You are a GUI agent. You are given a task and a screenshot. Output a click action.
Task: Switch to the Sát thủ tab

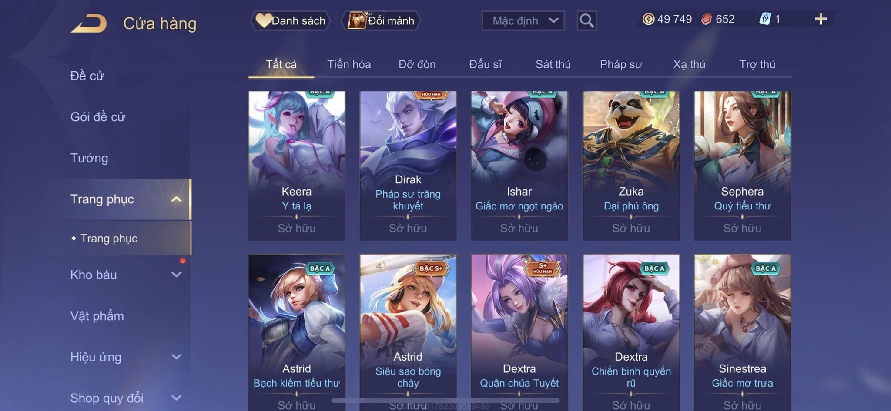tap(553, 64)
